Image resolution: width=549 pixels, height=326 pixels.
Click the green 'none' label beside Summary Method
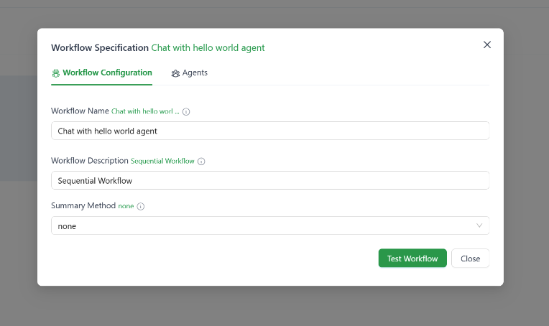(x=126, y=206)
